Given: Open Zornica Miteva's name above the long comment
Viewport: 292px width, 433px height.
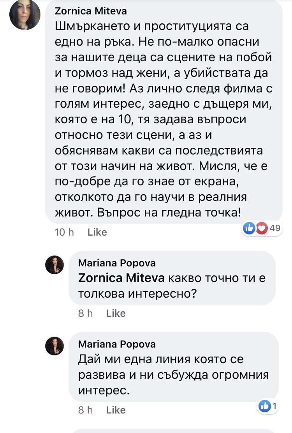Looking at the screenshot, I should (x=91, y=11).
